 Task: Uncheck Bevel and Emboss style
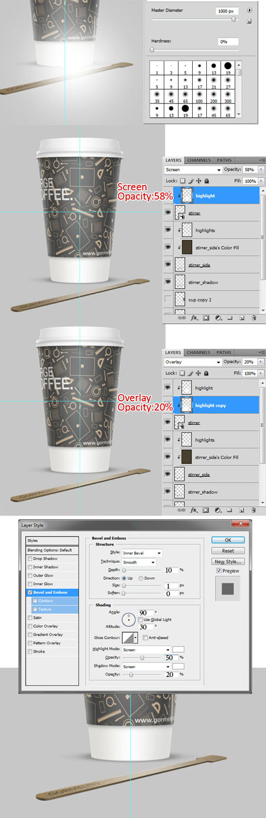[x=30, y=592]
